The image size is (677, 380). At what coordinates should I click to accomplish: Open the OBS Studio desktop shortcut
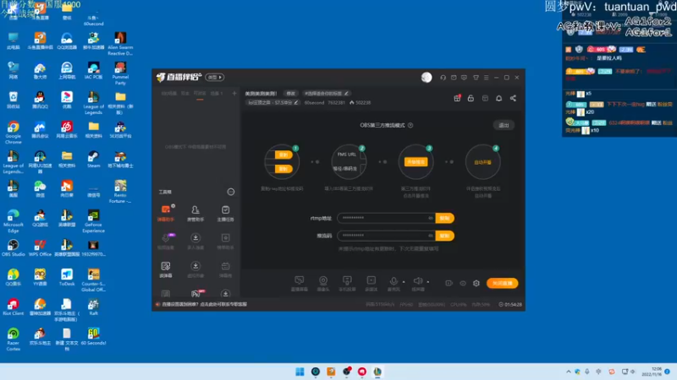pyautogui.click(x=13, y=247)
